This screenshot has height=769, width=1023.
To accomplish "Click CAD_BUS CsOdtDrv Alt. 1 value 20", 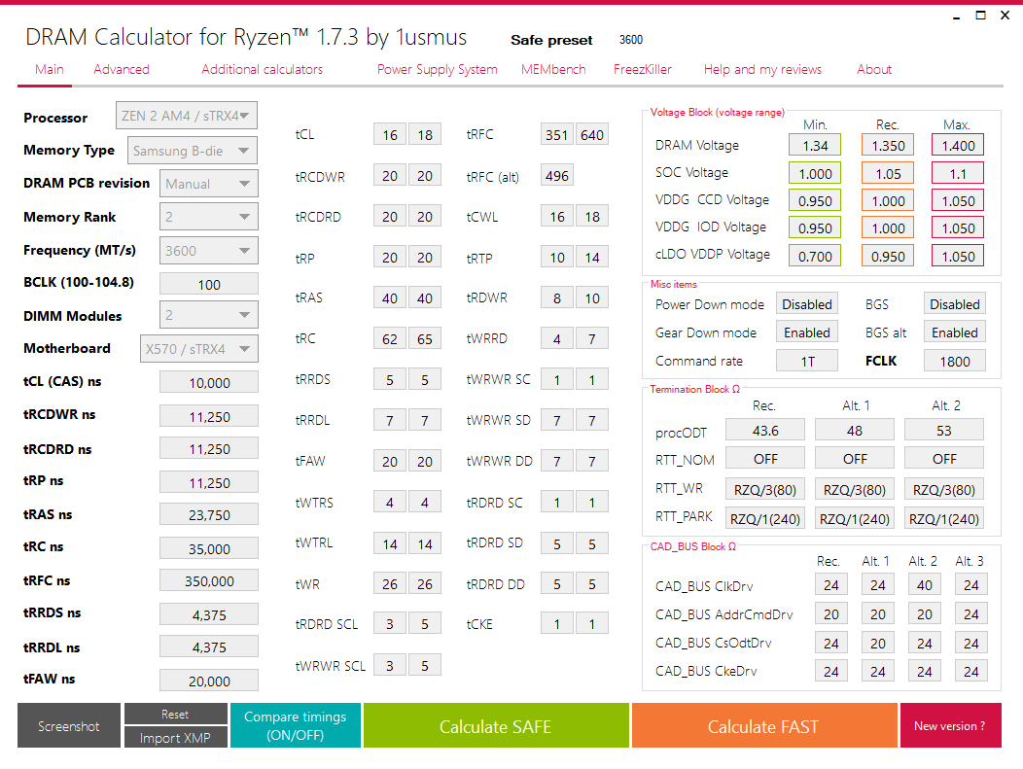I will tap(877, 643).
